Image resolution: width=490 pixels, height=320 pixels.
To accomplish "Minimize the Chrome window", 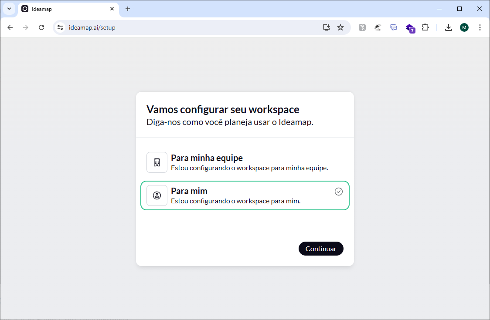I will 439,9.
